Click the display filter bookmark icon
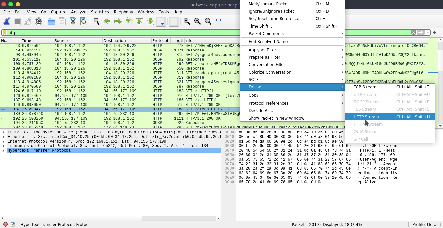This screenshot has height=228, width=443. coord(4,32)
